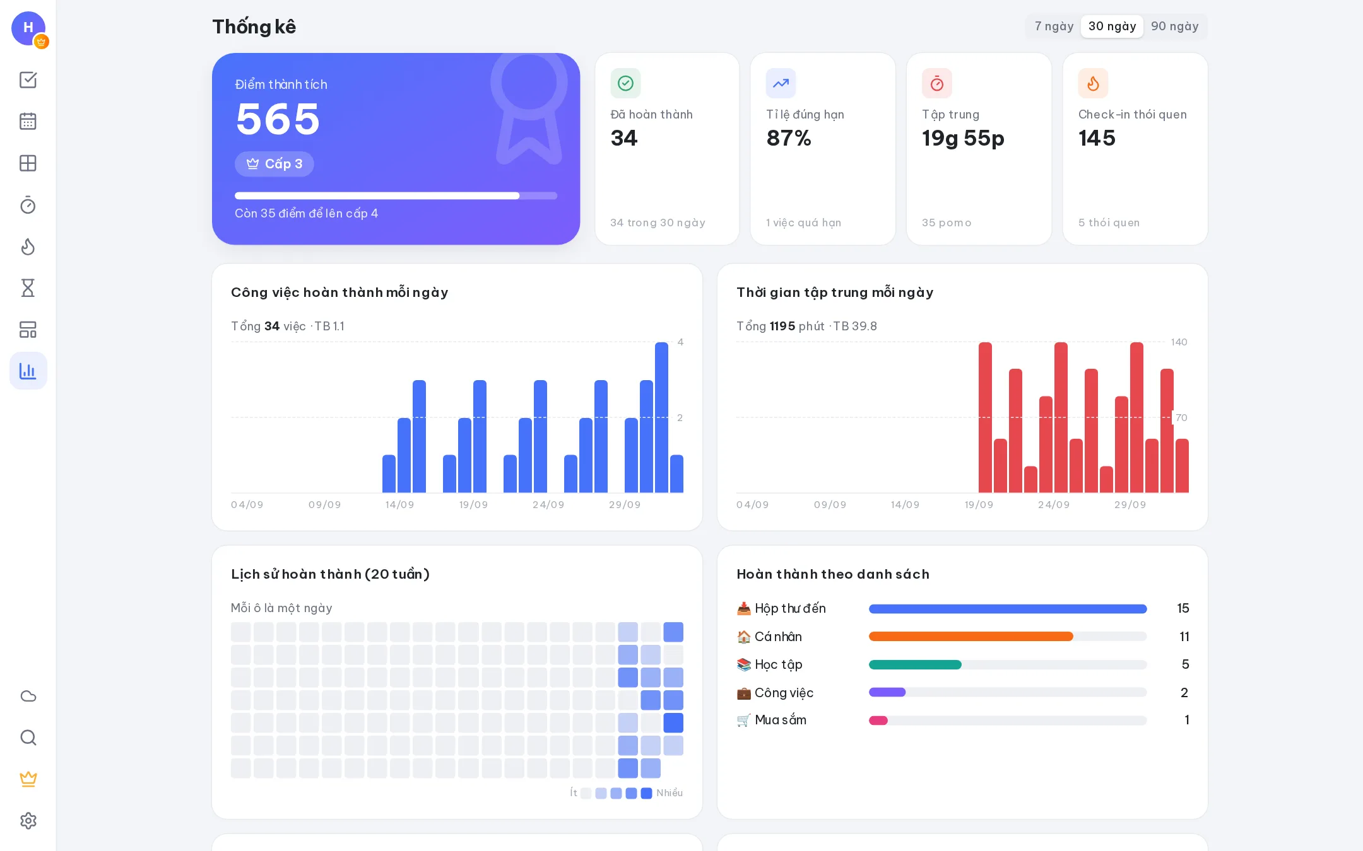
Task: Open the dashboard layout icon in sidebar
Action: (28, 330)
